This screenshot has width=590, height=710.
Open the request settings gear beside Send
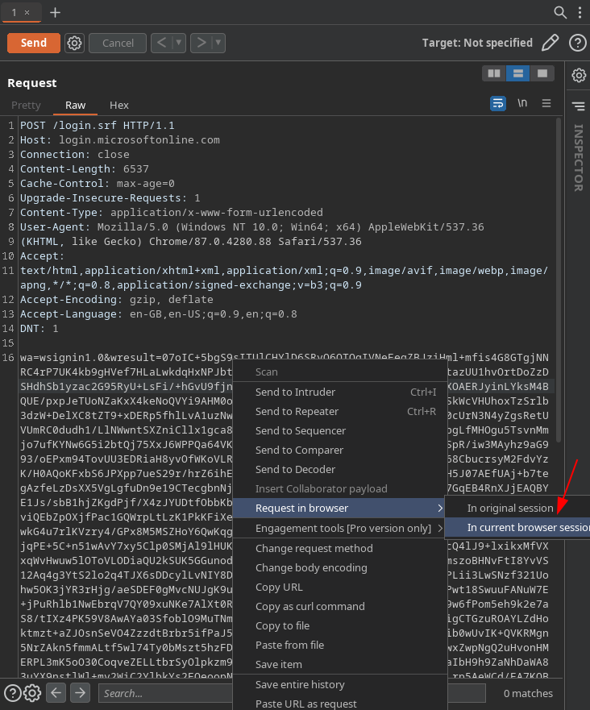(x=74, y=43)
